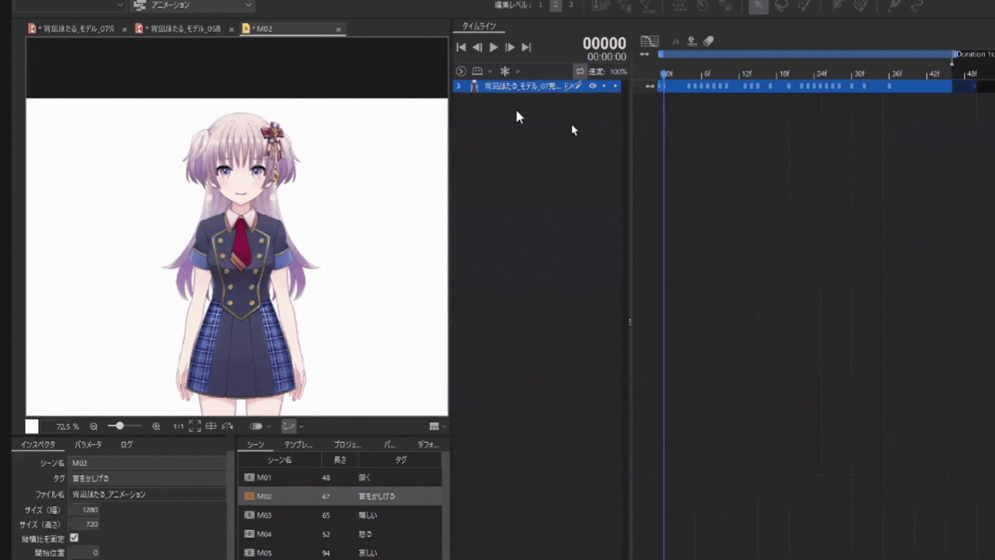Click the eraser icon above the timeline
The height and width of the screenshot is (560, 995).
pos(708,41)
